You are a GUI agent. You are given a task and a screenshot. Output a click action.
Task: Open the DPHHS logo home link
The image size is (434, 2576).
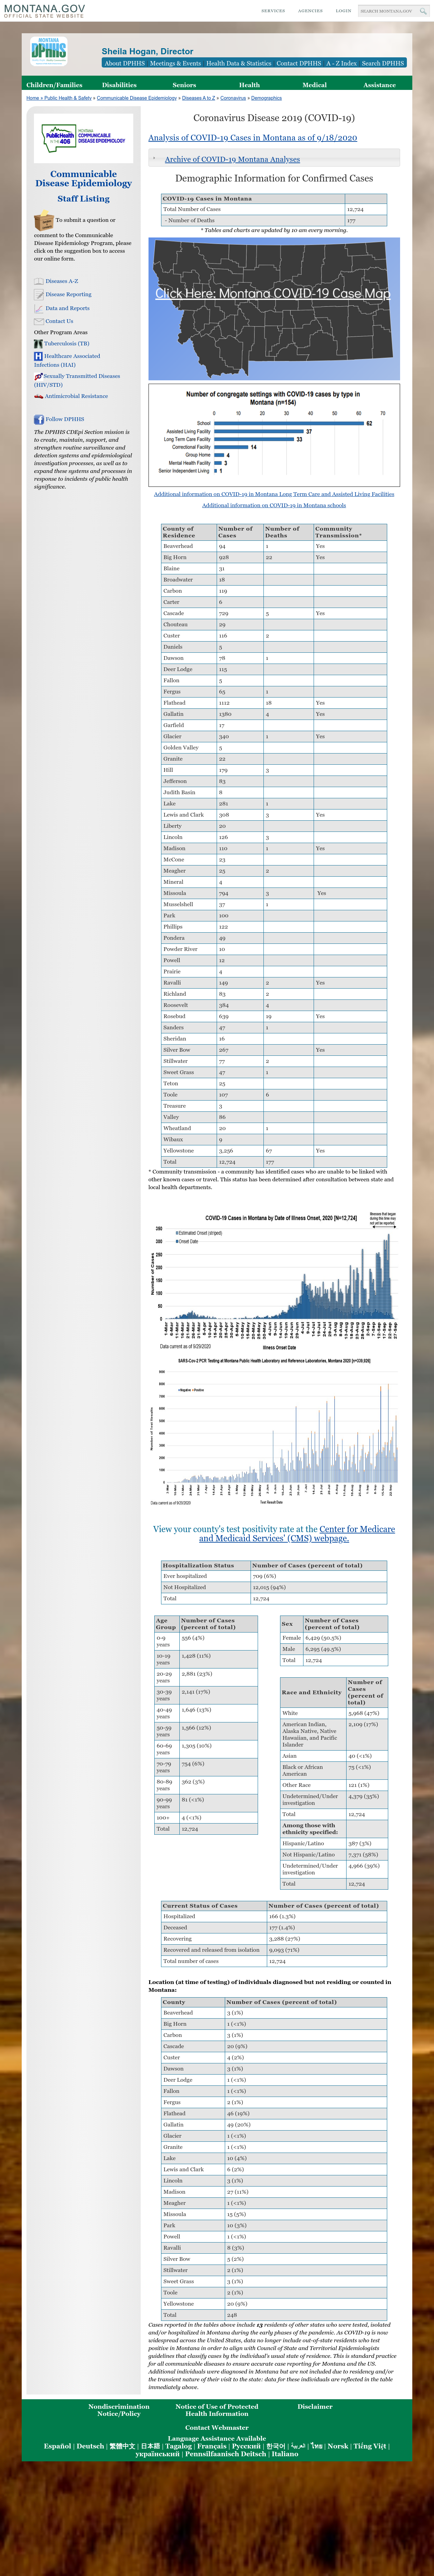coord(48,50)
